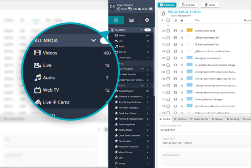Click the clip file icon beside REC title

[162, 14]
